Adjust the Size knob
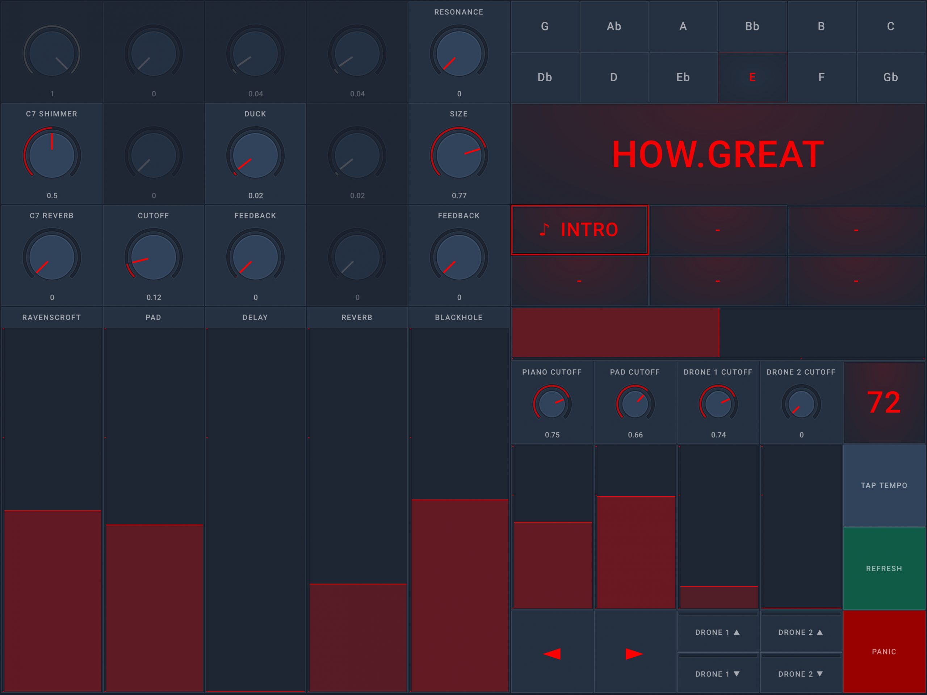 tap(459, 155)
